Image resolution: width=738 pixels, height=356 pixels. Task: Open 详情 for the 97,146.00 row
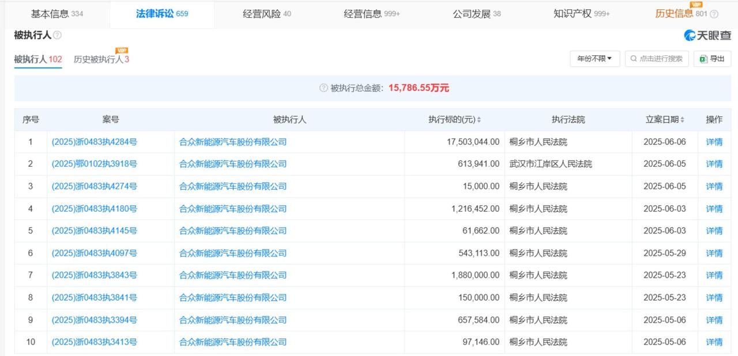click(714, 342)
